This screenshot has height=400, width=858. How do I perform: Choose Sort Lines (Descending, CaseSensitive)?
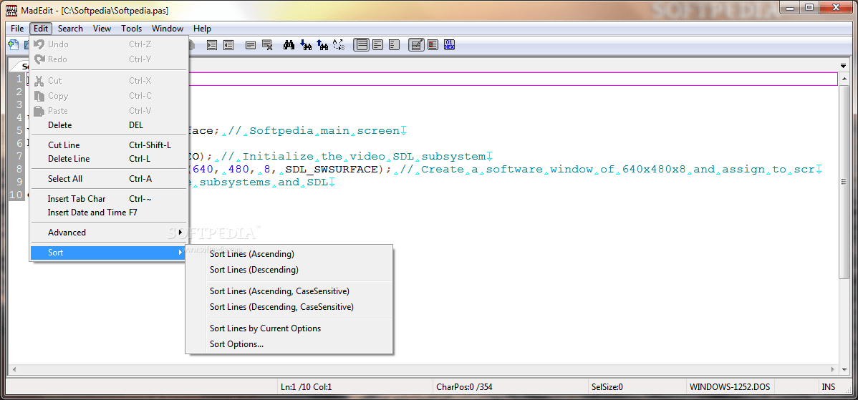(x=289, y=307)
